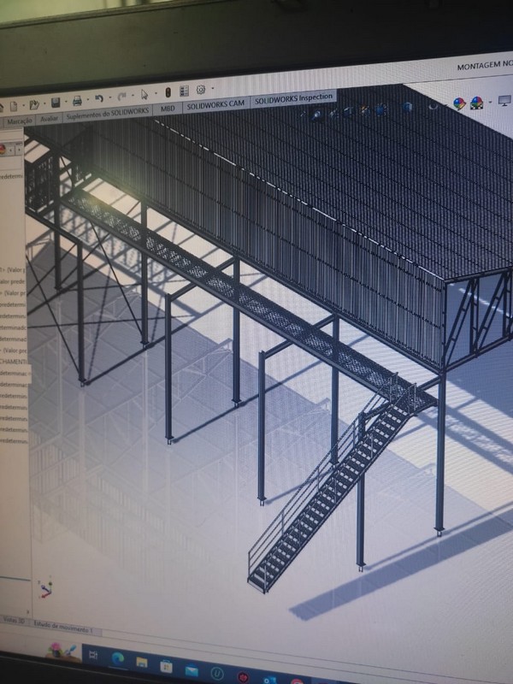This screenshot has width=513, height=684.
Task: Click the Section View icon in heads-up toolbar
Action: tap(349, 112)
